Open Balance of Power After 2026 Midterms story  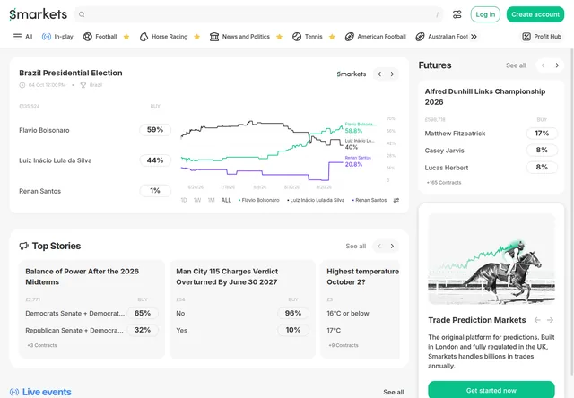tap(82, 277)
